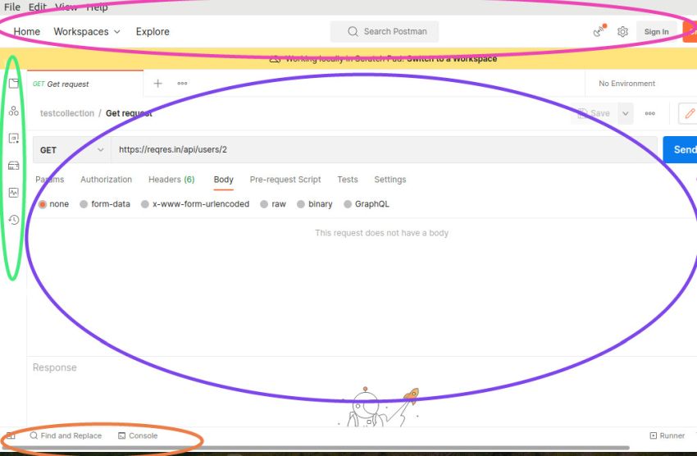
Task: Select the Get request tab
Action: click(x=85, y=84)
